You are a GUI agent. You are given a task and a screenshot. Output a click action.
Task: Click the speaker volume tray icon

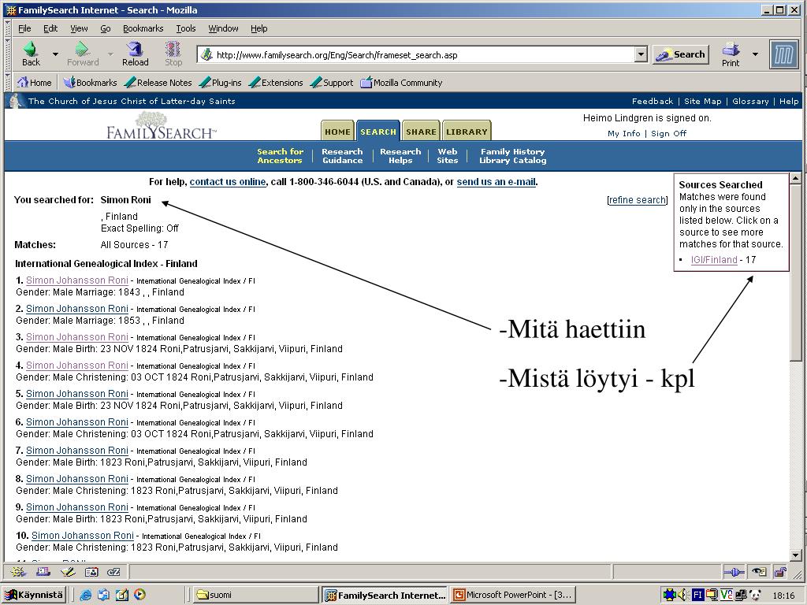(x=683, y=595)
